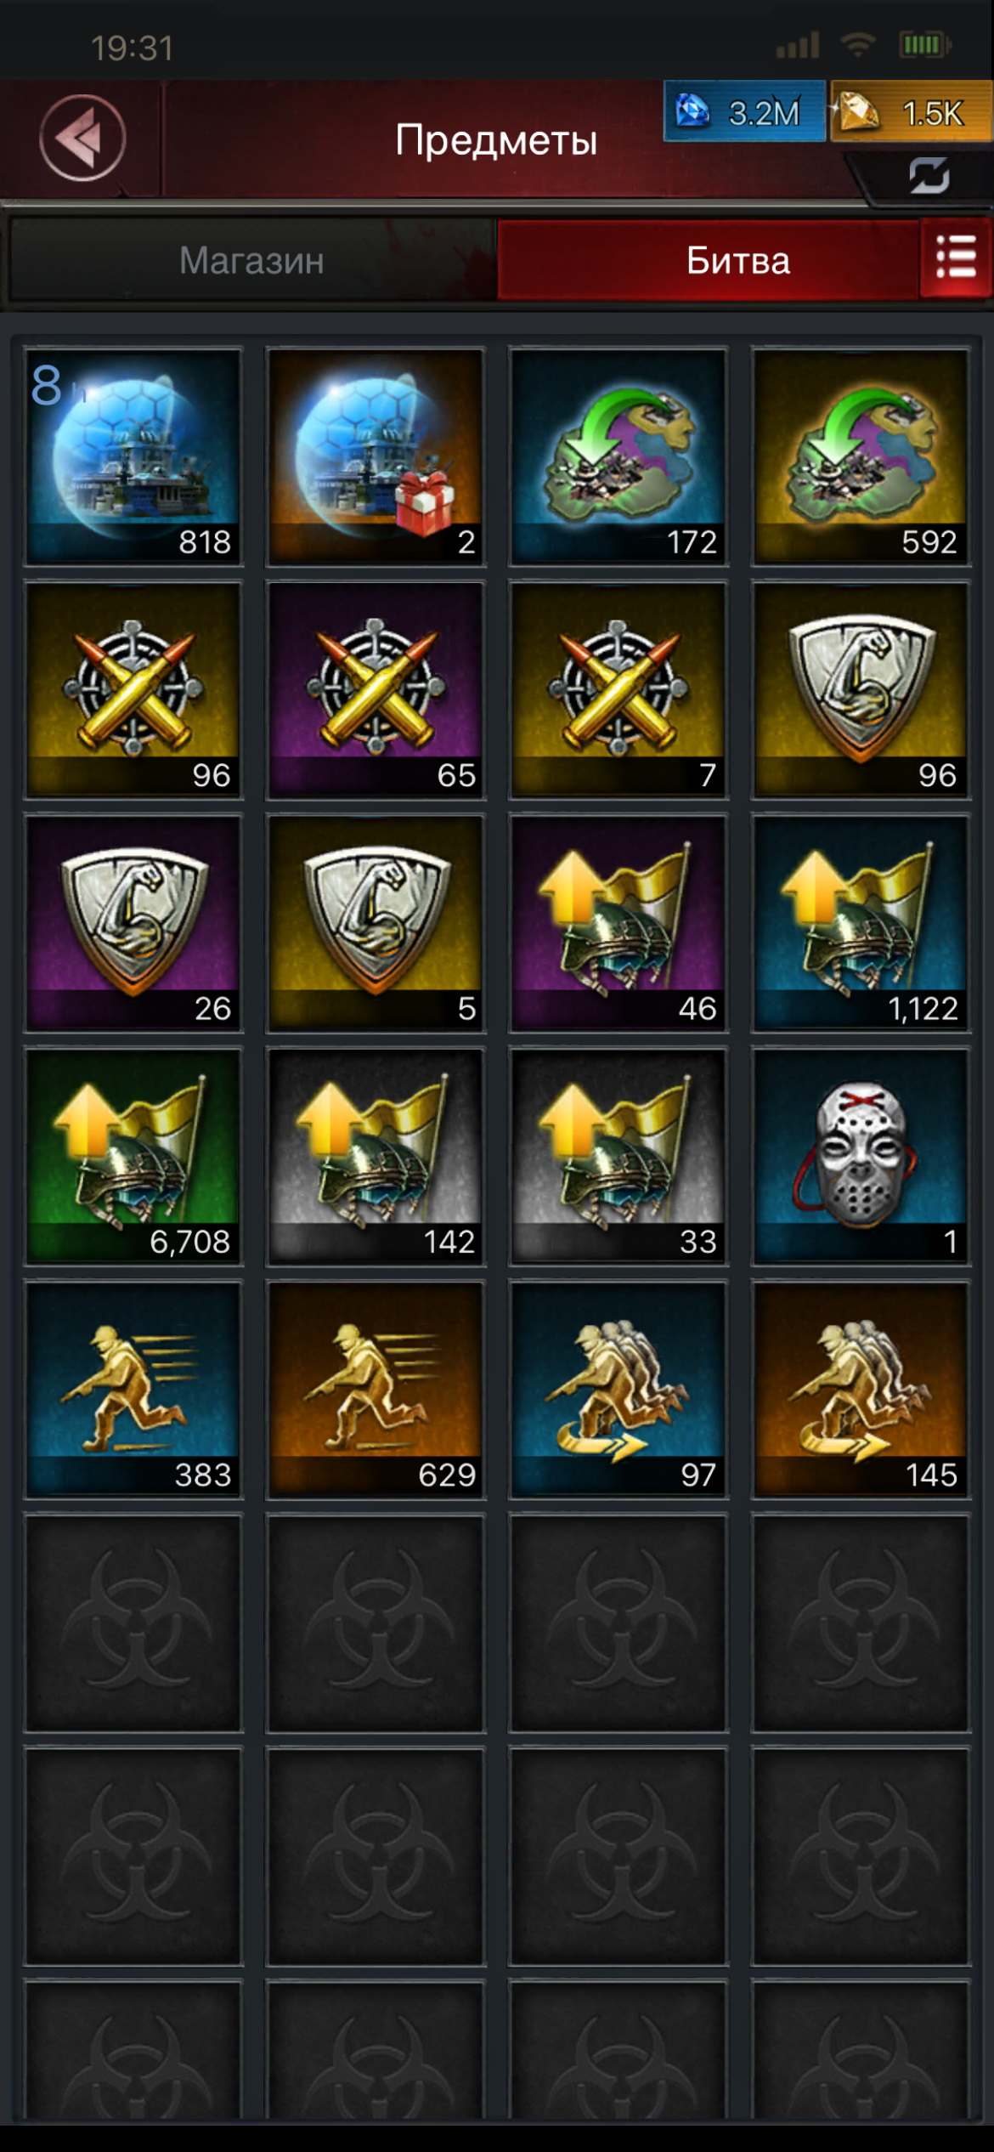Open the blue diamonds 3.2M balance
Image resolution: width=994 pixels, height=2152 pixels.
tap(744, 111)
